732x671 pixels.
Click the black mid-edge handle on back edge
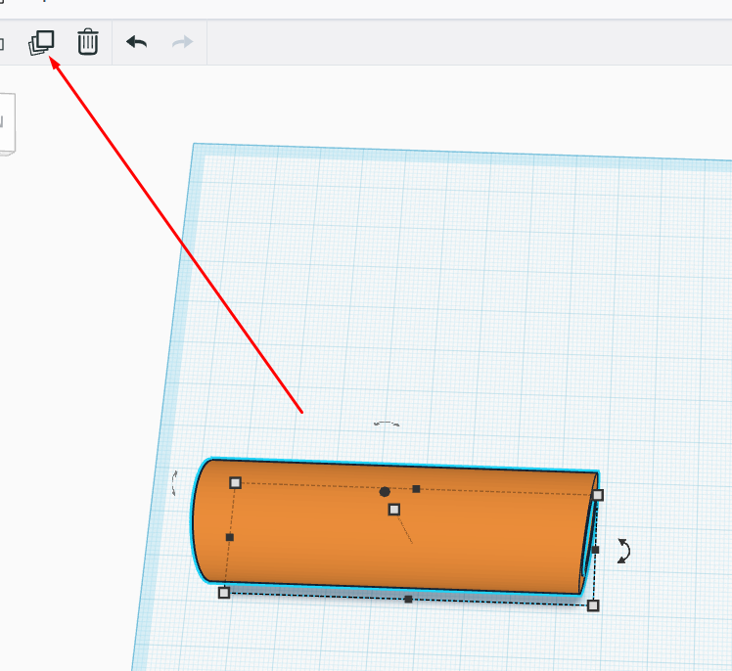[416, 489]
